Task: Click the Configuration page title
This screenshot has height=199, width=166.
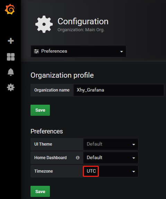Action: [83, 21]
